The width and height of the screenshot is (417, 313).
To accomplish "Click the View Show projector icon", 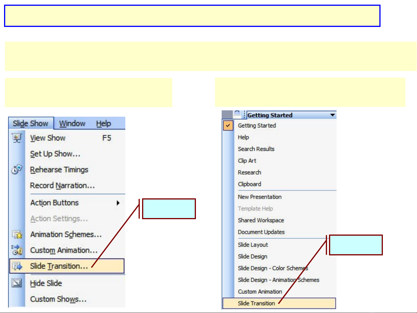I will tap(17, 138).
